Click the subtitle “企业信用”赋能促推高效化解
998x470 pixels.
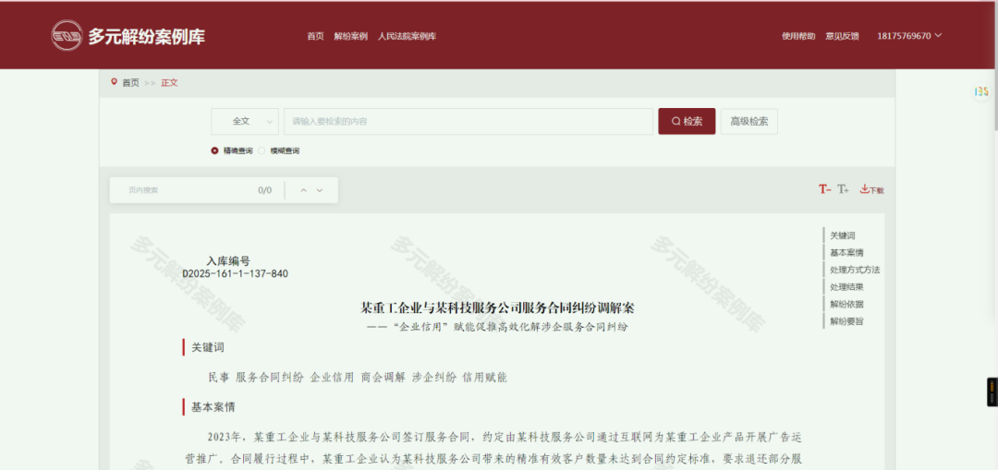pyautogui.click(x=497, y=328)
